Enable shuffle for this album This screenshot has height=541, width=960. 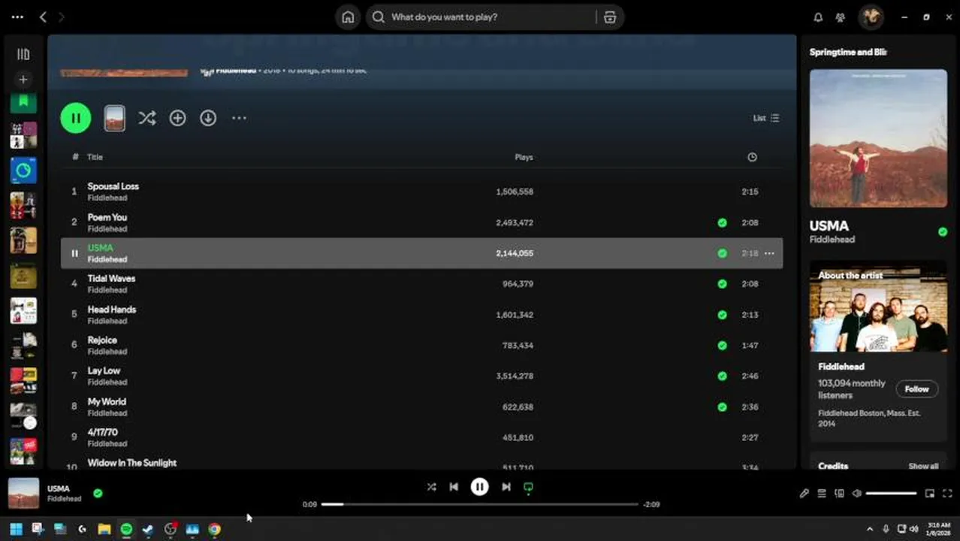[147, 118]
